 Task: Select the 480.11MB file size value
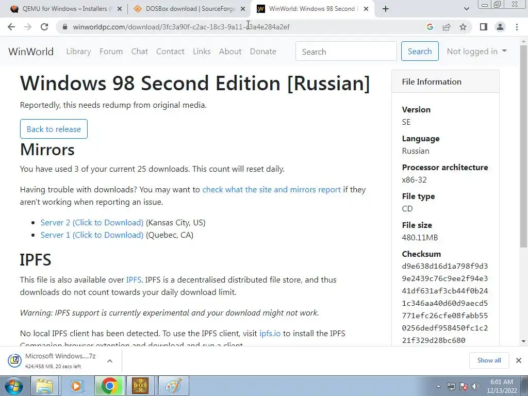click(x=420, y=237)
